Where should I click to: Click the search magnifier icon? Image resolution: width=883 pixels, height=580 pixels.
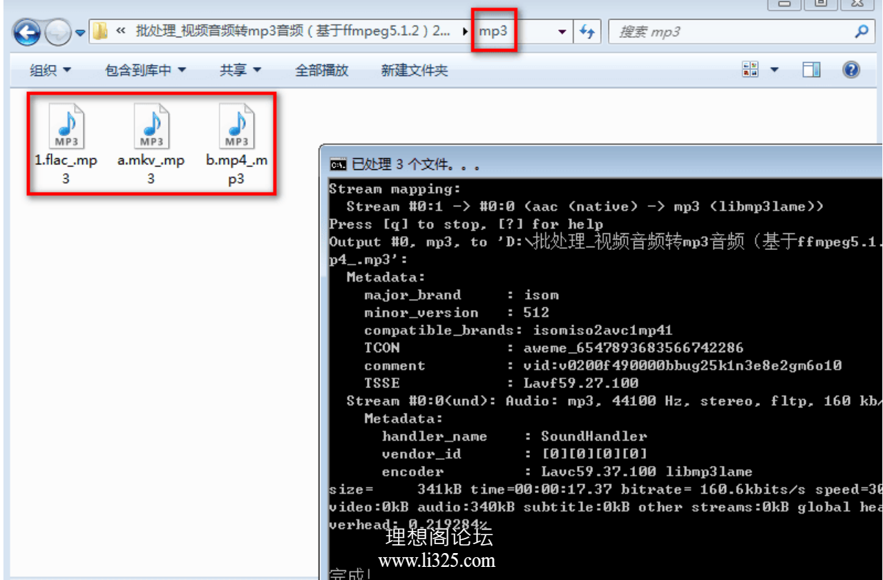pyautogui.click(x=861, y=32)
